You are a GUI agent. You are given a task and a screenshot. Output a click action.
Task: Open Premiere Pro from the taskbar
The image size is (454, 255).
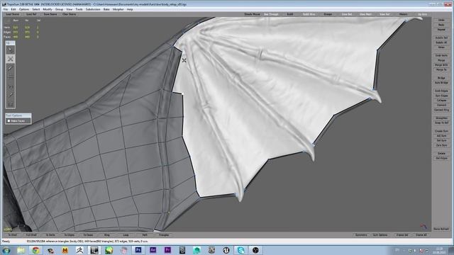(x=167, y=250)
